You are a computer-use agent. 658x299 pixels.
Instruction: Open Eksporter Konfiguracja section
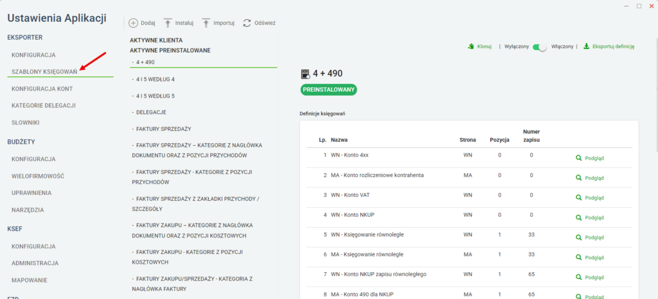(33, 55)
